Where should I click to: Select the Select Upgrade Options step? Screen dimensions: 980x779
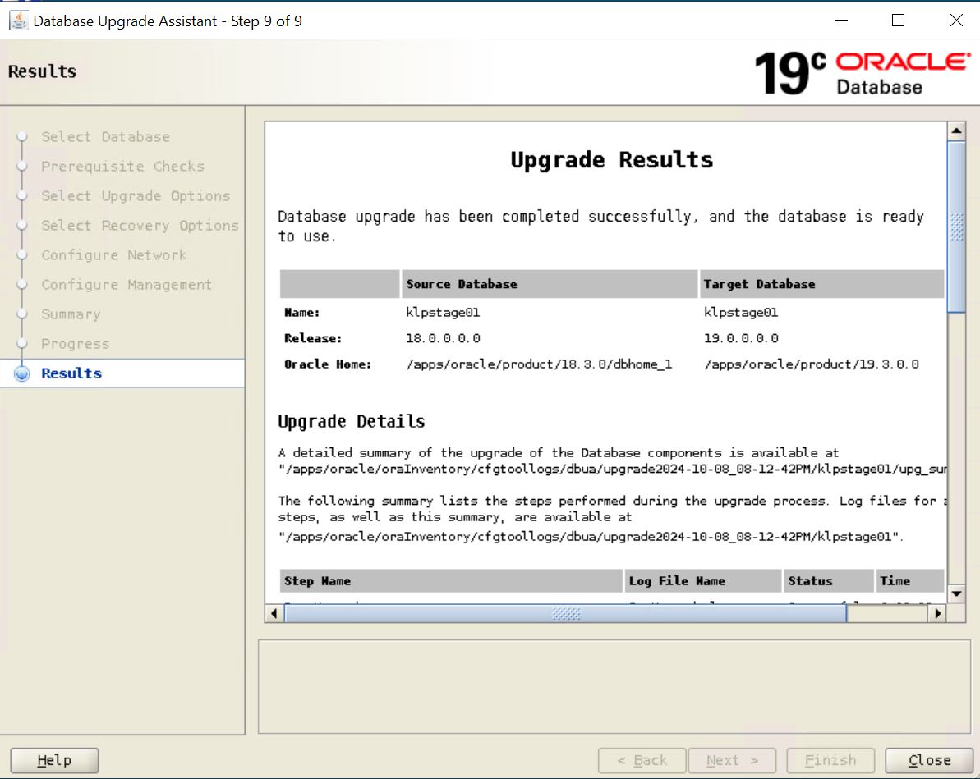click(x=136, y=195)
